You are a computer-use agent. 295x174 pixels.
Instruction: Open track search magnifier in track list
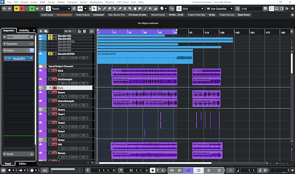pyautogui.click(x=92, y=31)
